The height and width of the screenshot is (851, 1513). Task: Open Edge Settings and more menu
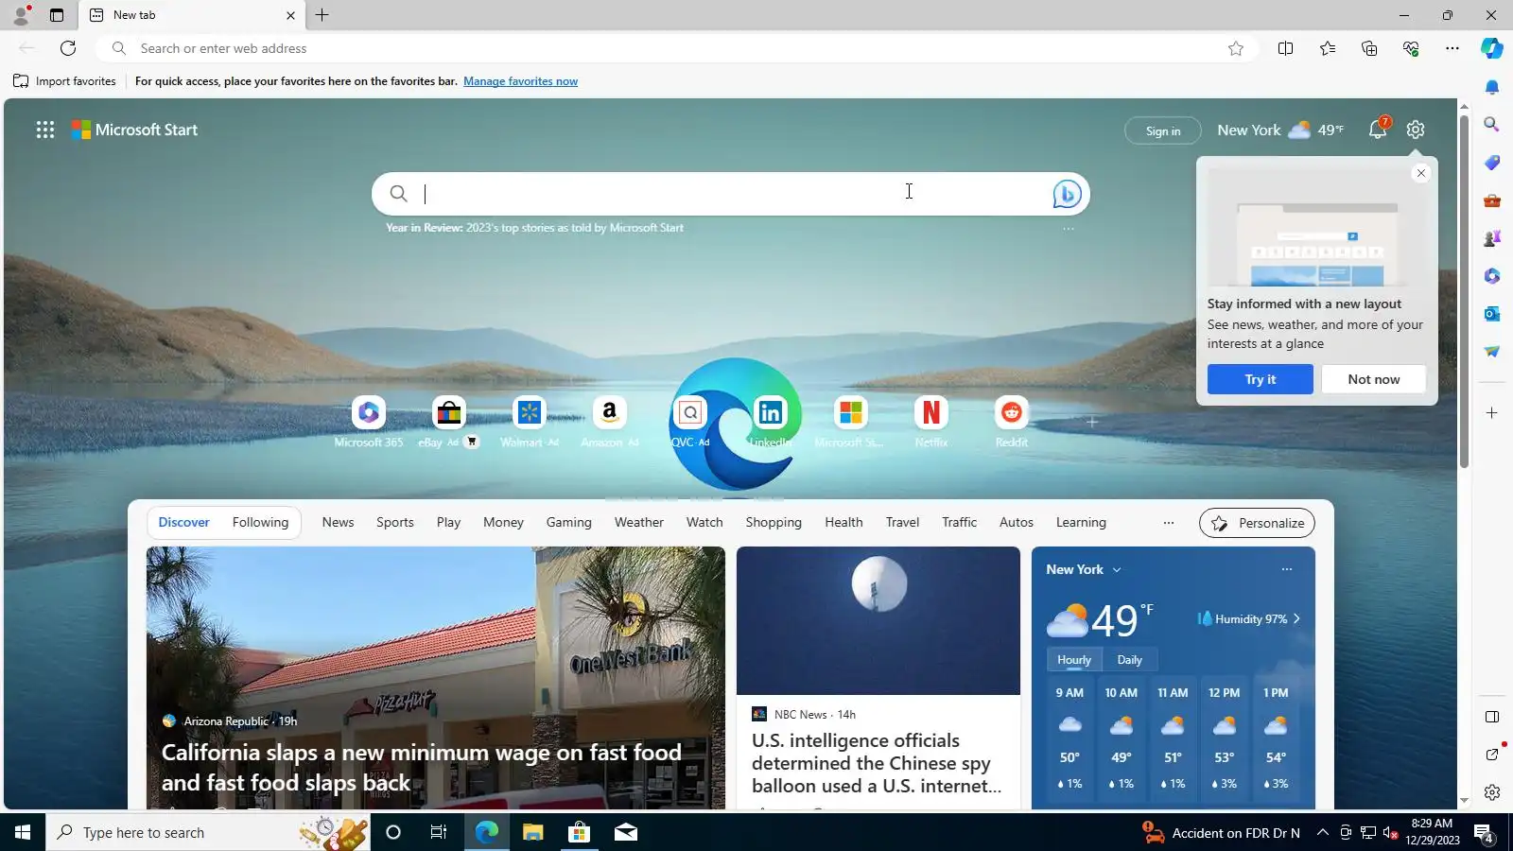(x=1452, y=48)
